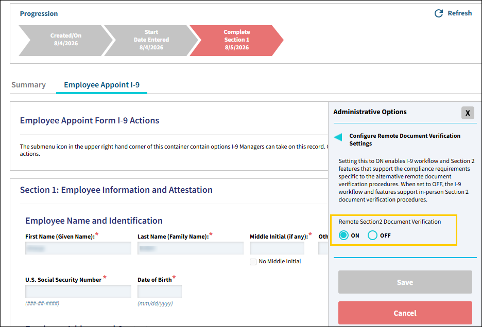Screen dimensions: 482x327
Task: Open the Employee Appoint I-9 tab
Action: click(x=102, y=85)
